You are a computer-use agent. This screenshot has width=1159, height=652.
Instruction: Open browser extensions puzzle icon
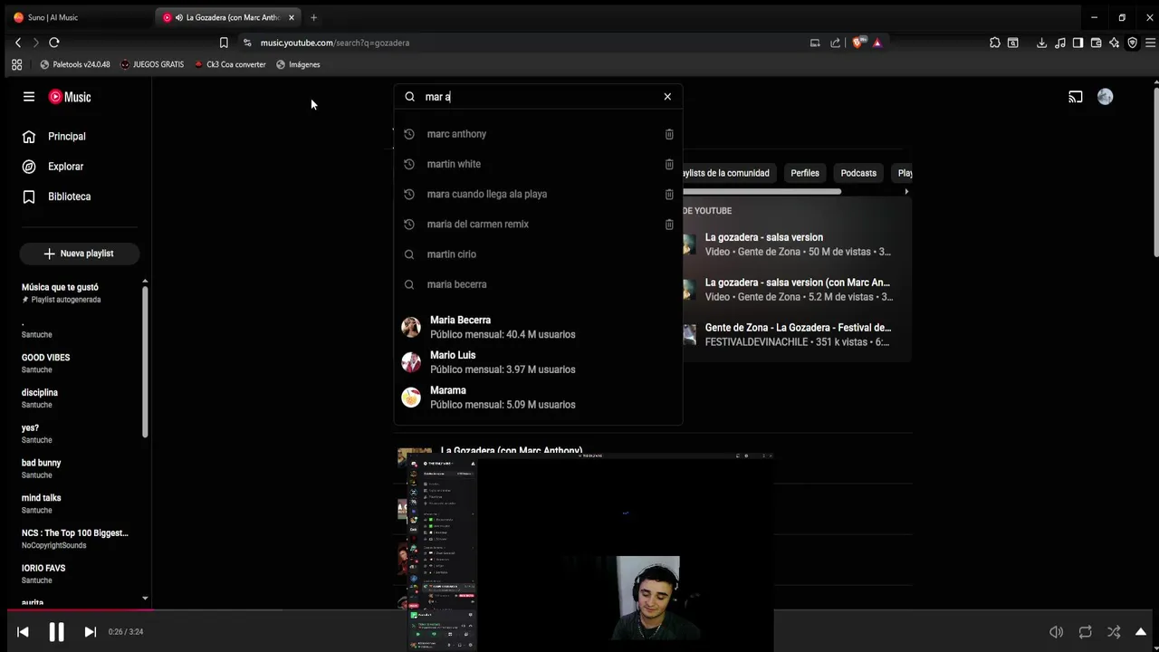[x=994, y=43]
